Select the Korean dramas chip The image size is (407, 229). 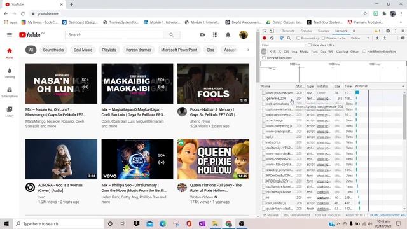pyautogui.click(x=139, y=50)
